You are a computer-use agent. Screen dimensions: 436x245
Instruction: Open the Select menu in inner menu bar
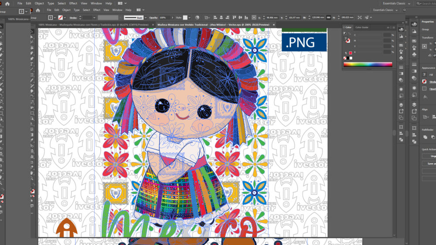tap(86, 10)
